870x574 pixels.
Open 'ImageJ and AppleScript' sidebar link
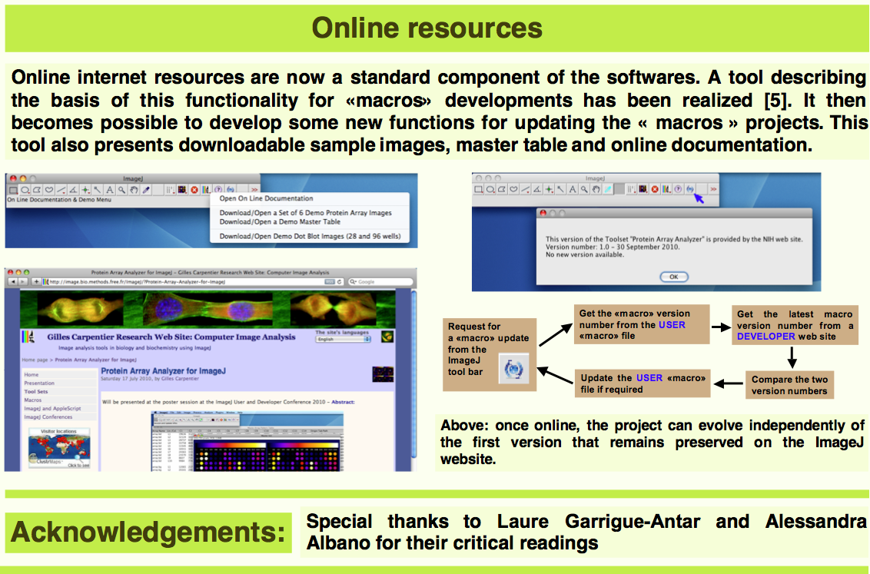[x=52, y=409]
